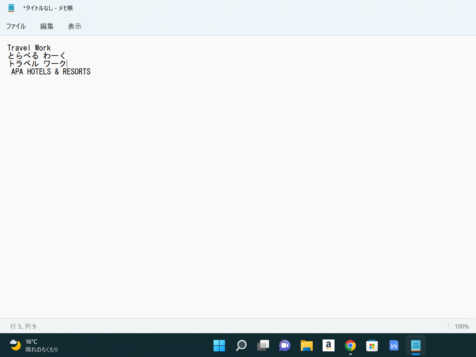Viewport: 476px width, 357px height.
Task: Open taskbar Search magnifier icon
Action: (241, 345)
